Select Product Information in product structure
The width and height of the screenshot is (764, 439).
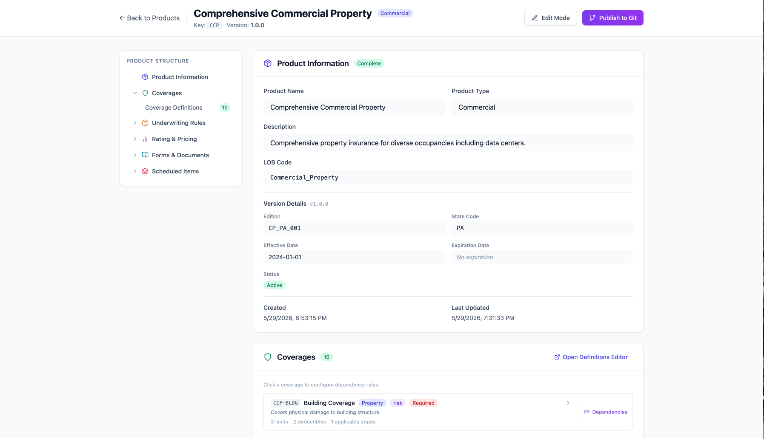point(180,77)
